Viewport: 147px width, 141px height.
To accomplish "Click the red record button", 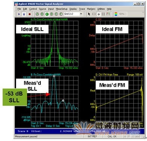I will click(30, 14).
